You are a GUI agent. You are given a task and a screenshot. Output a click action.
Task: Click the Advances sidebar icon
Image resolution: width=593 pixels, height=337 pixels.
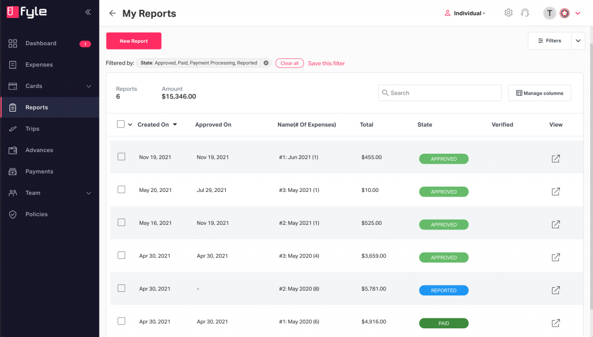click(13, 150)
